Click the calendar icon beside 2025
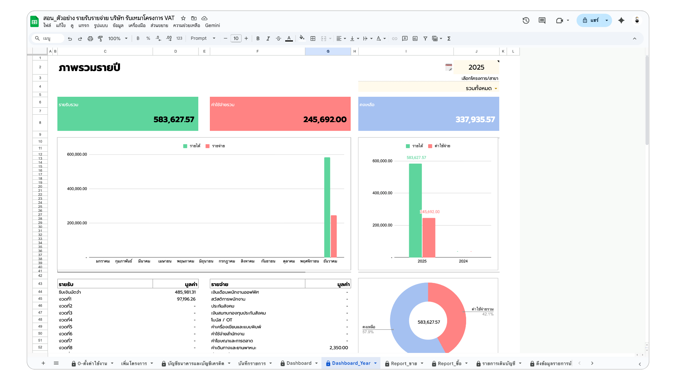Screen dimensions: 676x380 click(449, 67)
